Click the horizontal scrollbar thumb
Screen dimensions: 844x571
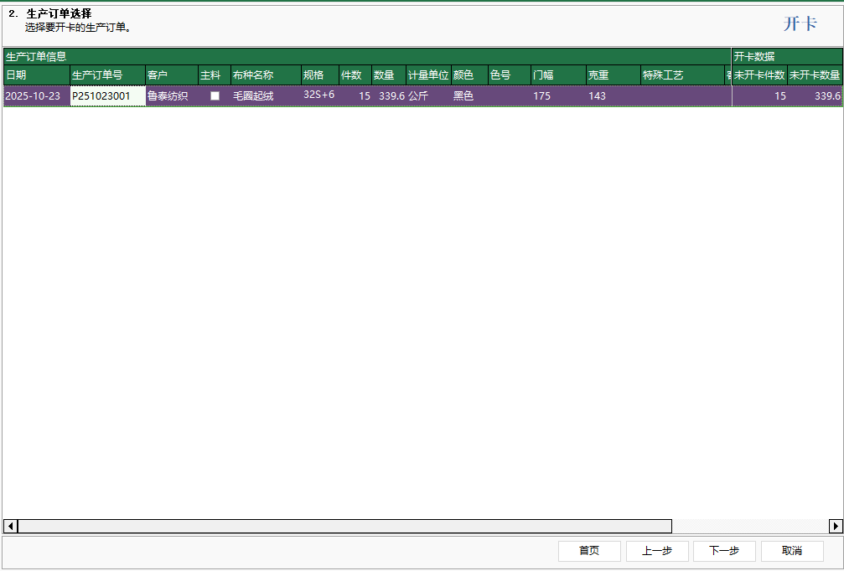(344, 526)
